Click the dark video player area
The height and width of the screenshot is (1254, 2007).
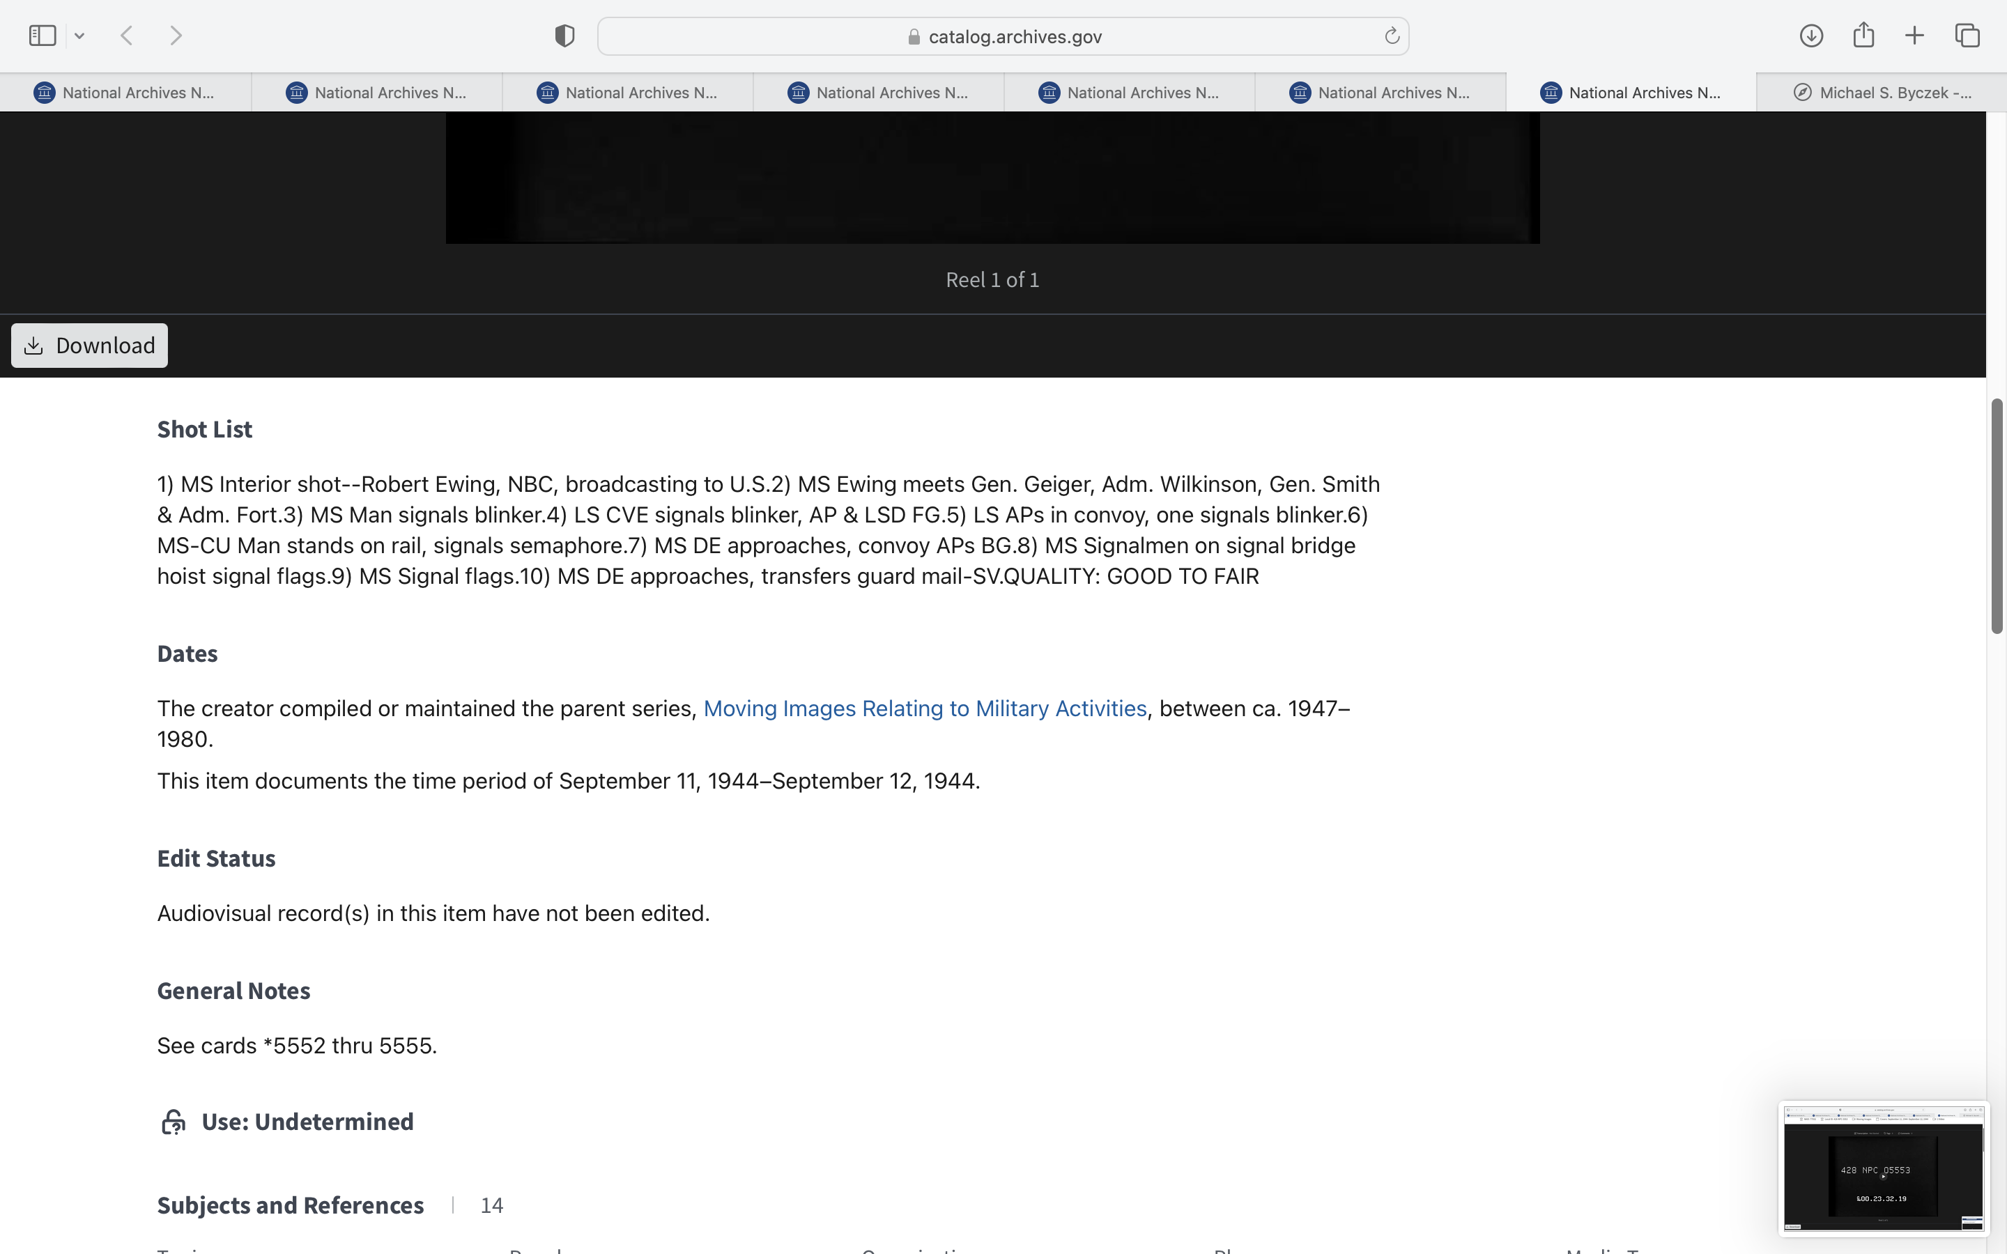(x=992, y=178)
